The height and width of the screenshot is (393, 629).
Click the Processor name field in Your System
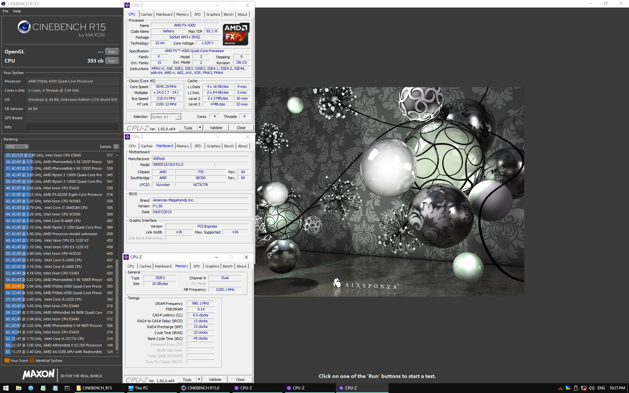(x=73, y=81)
